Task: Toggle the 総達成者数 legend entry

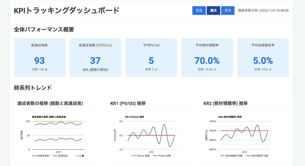Action: 40,156
